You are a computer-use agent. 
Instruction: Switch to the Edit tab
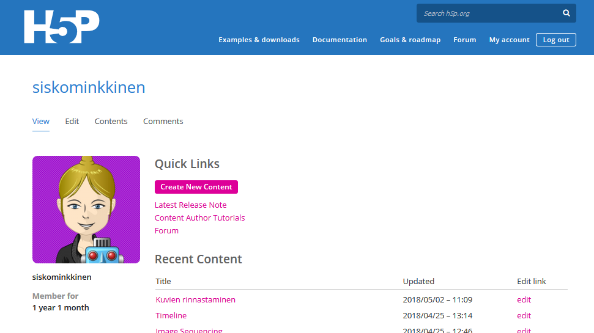click(x=72, y=121)
